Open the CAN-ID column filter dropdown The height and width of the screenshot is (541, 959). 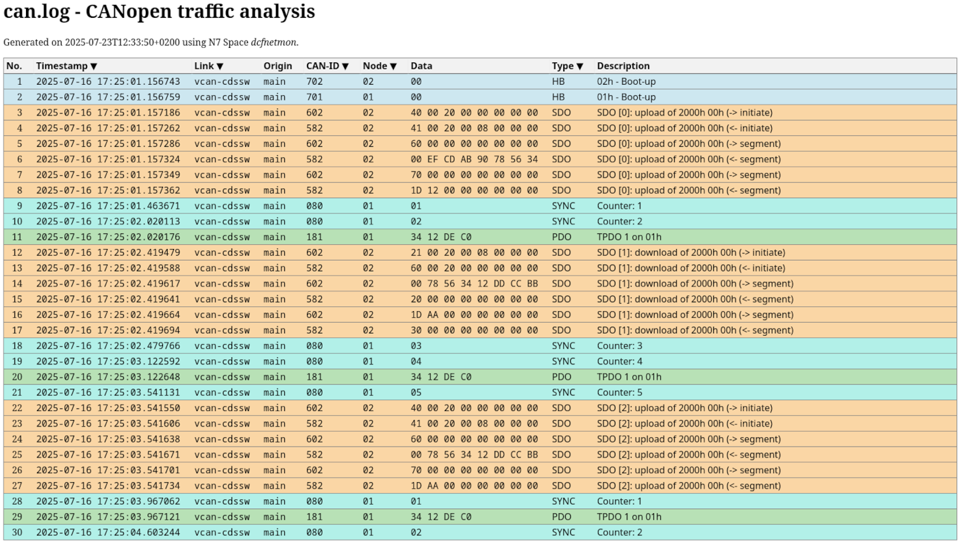[345, 66]
